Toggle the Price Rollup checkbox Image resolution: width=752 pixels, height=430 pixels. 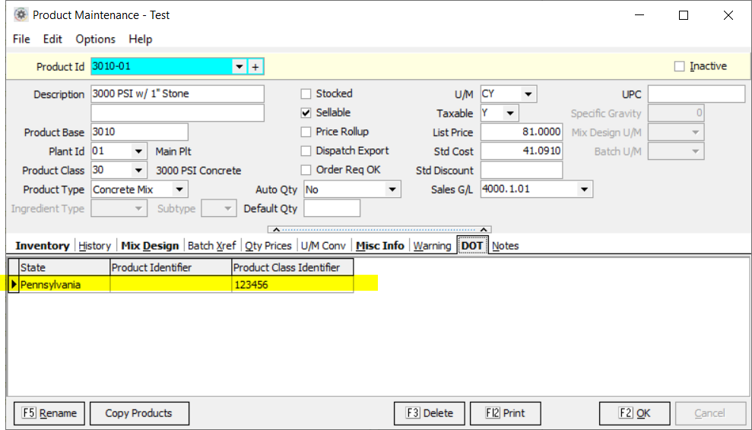tap(306, 132)
